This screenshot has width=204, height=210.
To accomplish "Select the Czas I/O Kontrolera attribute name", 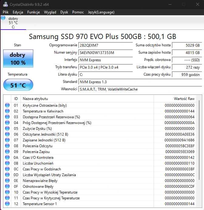I will [x=38, y=158].
